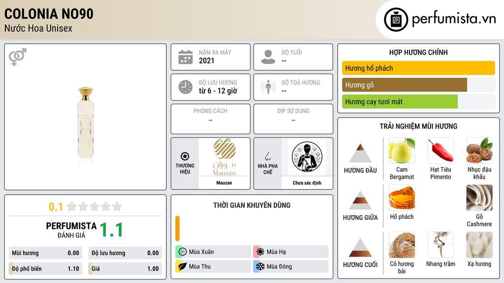Click the unisex gender symbol icon
Viewport: 504px width, 283px height.
(x=18, y=57)
